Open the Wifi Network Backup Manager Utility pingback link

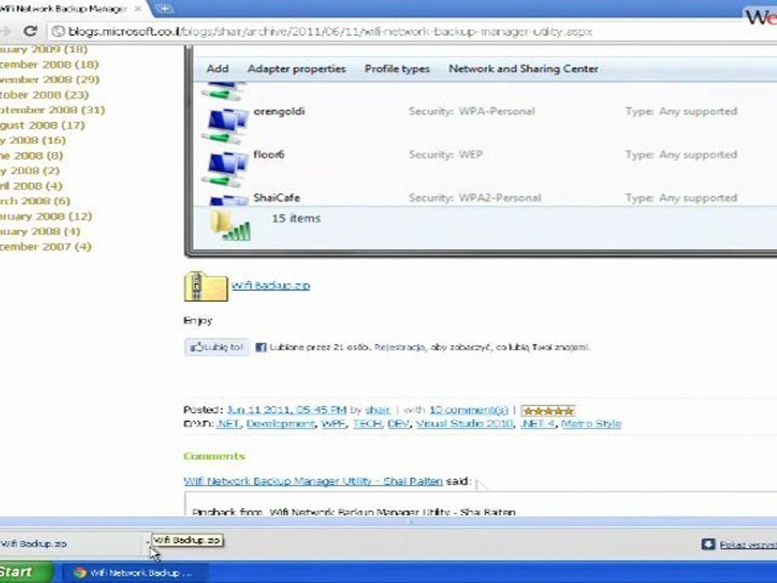click(x=312, y=481)
